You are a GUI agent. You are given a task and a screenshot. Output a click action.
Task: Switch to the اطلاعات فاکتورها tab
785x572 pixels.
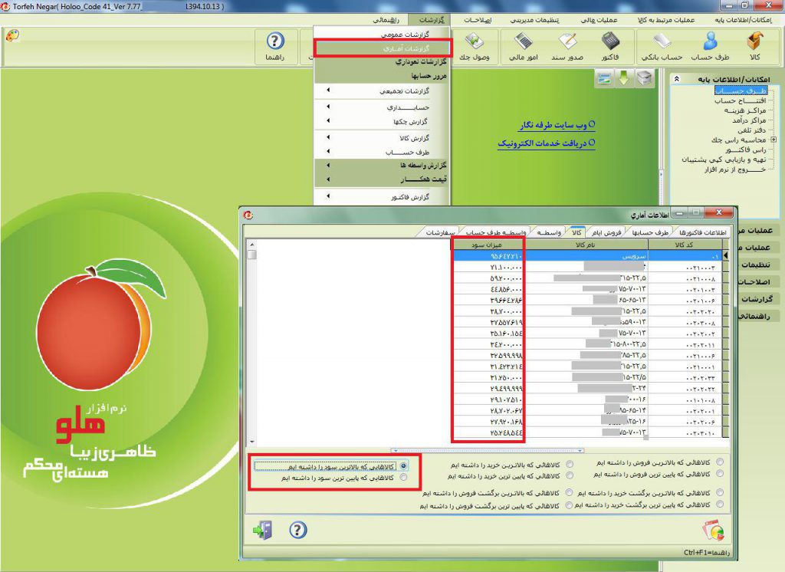702,232
